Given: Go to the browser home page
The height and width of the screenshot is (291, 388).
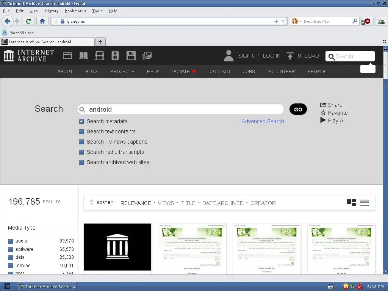Looking at the screenshot, I should (x=42, y=21).
